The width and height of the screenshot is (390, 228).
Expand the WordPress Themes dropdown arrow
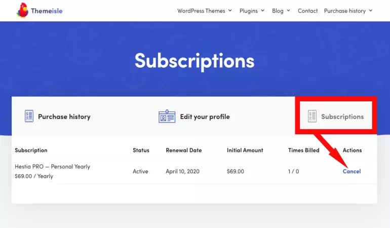230,11
